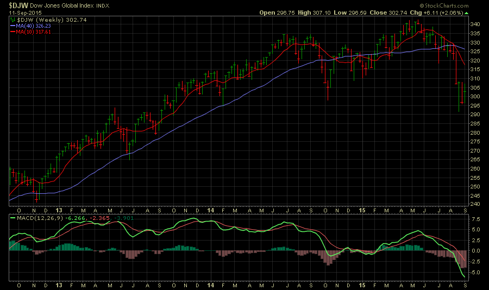The image size is (489, 290).
Task: Click the 300 price axis label
Action: click(x=475, y=97)
